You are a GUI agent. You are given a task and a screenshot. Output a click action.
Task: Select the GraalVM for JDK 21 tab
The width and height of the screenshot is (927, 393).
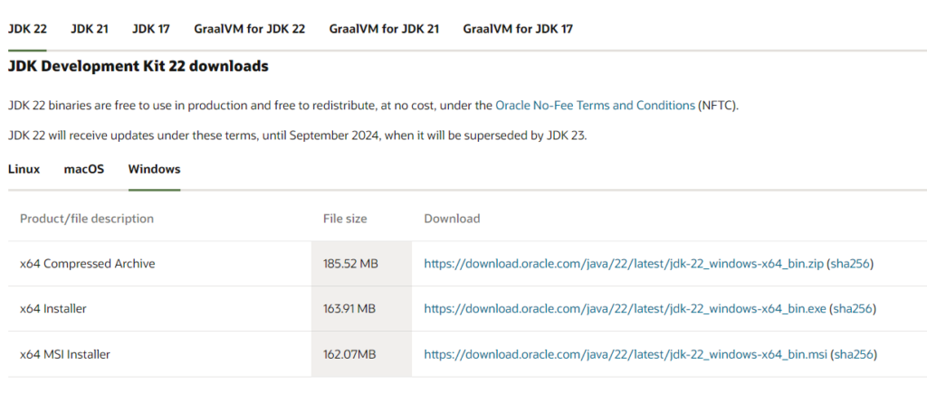pyautogui.click(x=384, y=28)
